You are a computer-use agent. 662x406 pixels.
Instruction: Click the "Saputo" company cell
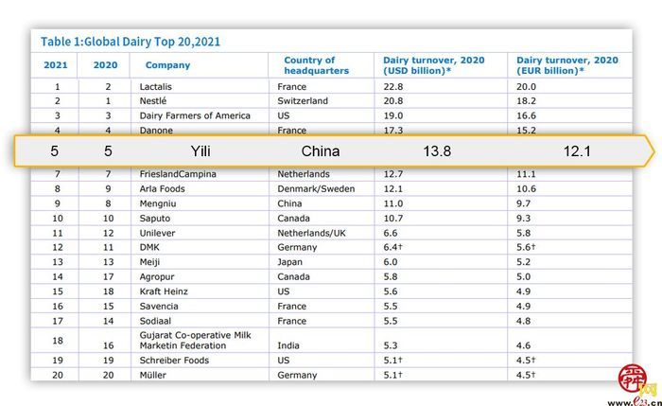[x=155, y=219]
